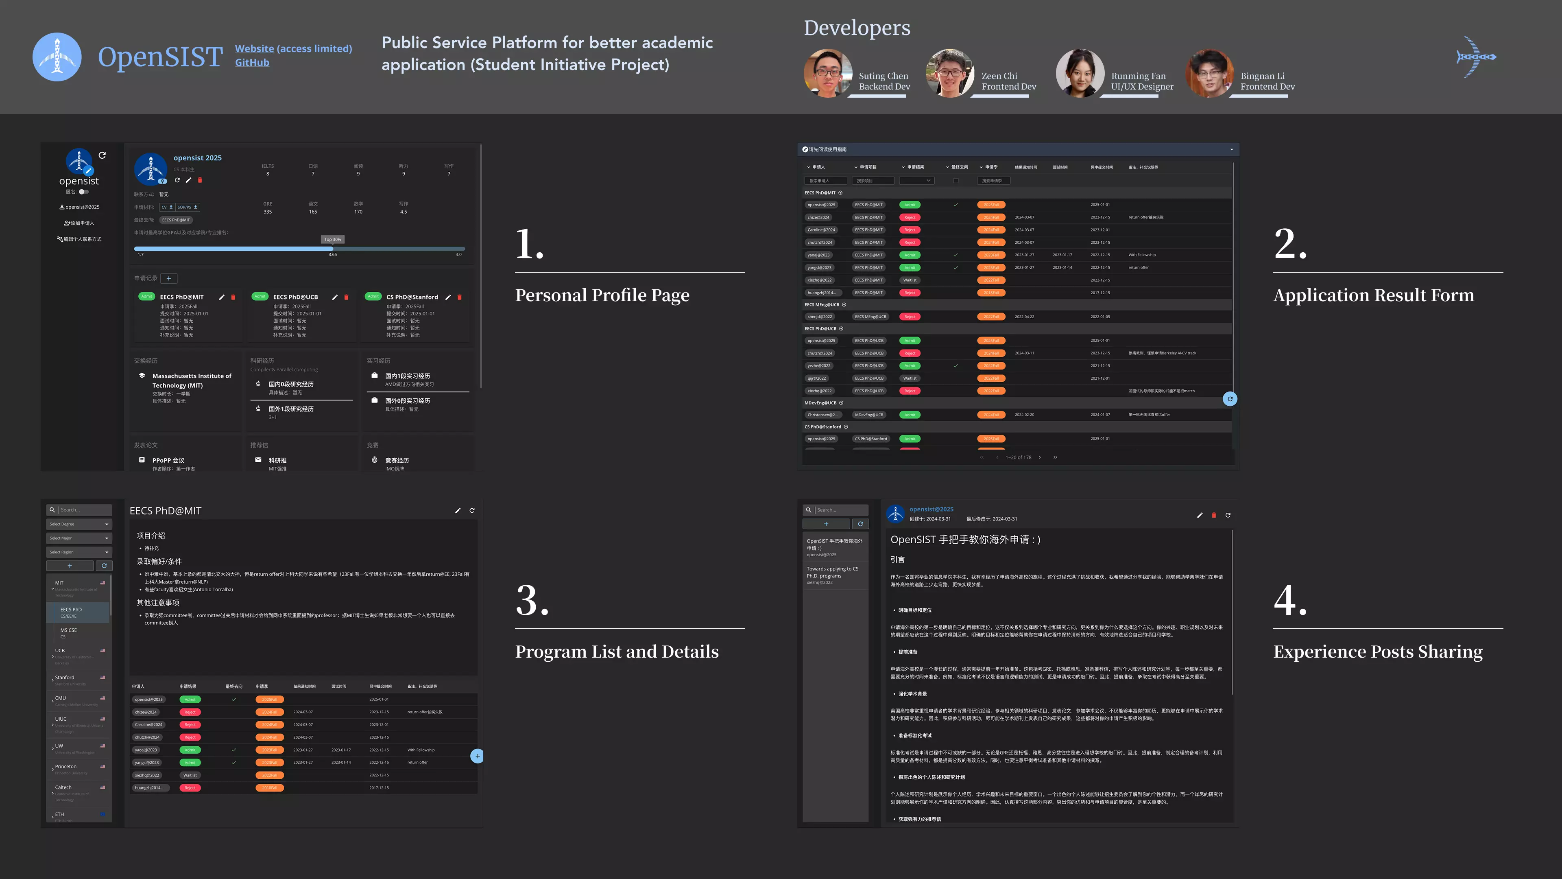
Task: Click pencil edit icon under opensist 2025
Action: [188, 179]
